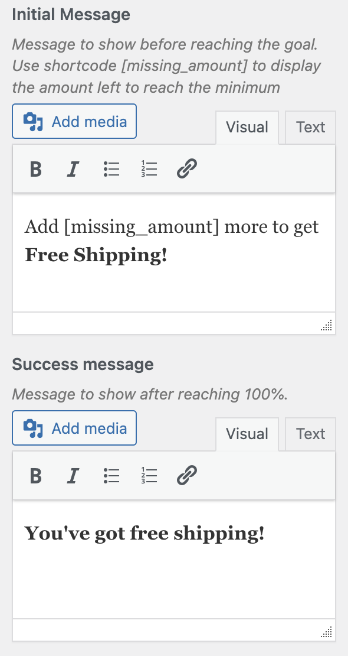Insert link in Initial Message editor
Image resolution: width=348 pixels, height=656 pixels.
(x=187, y=169)
